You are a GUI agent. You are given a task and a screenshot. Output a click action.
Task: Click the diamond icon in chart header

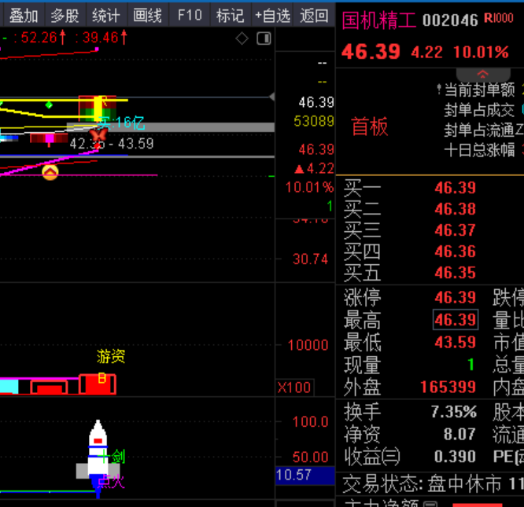[x=242, y=39]
